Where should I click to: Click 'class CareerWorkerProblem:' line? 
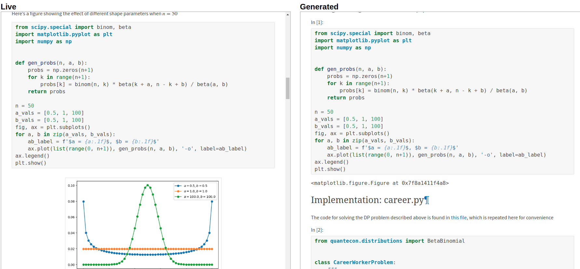(355, 263)
